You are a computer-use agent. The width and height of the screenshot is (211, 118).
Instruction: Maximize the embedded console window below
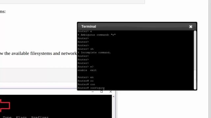[x=102, y=92]
